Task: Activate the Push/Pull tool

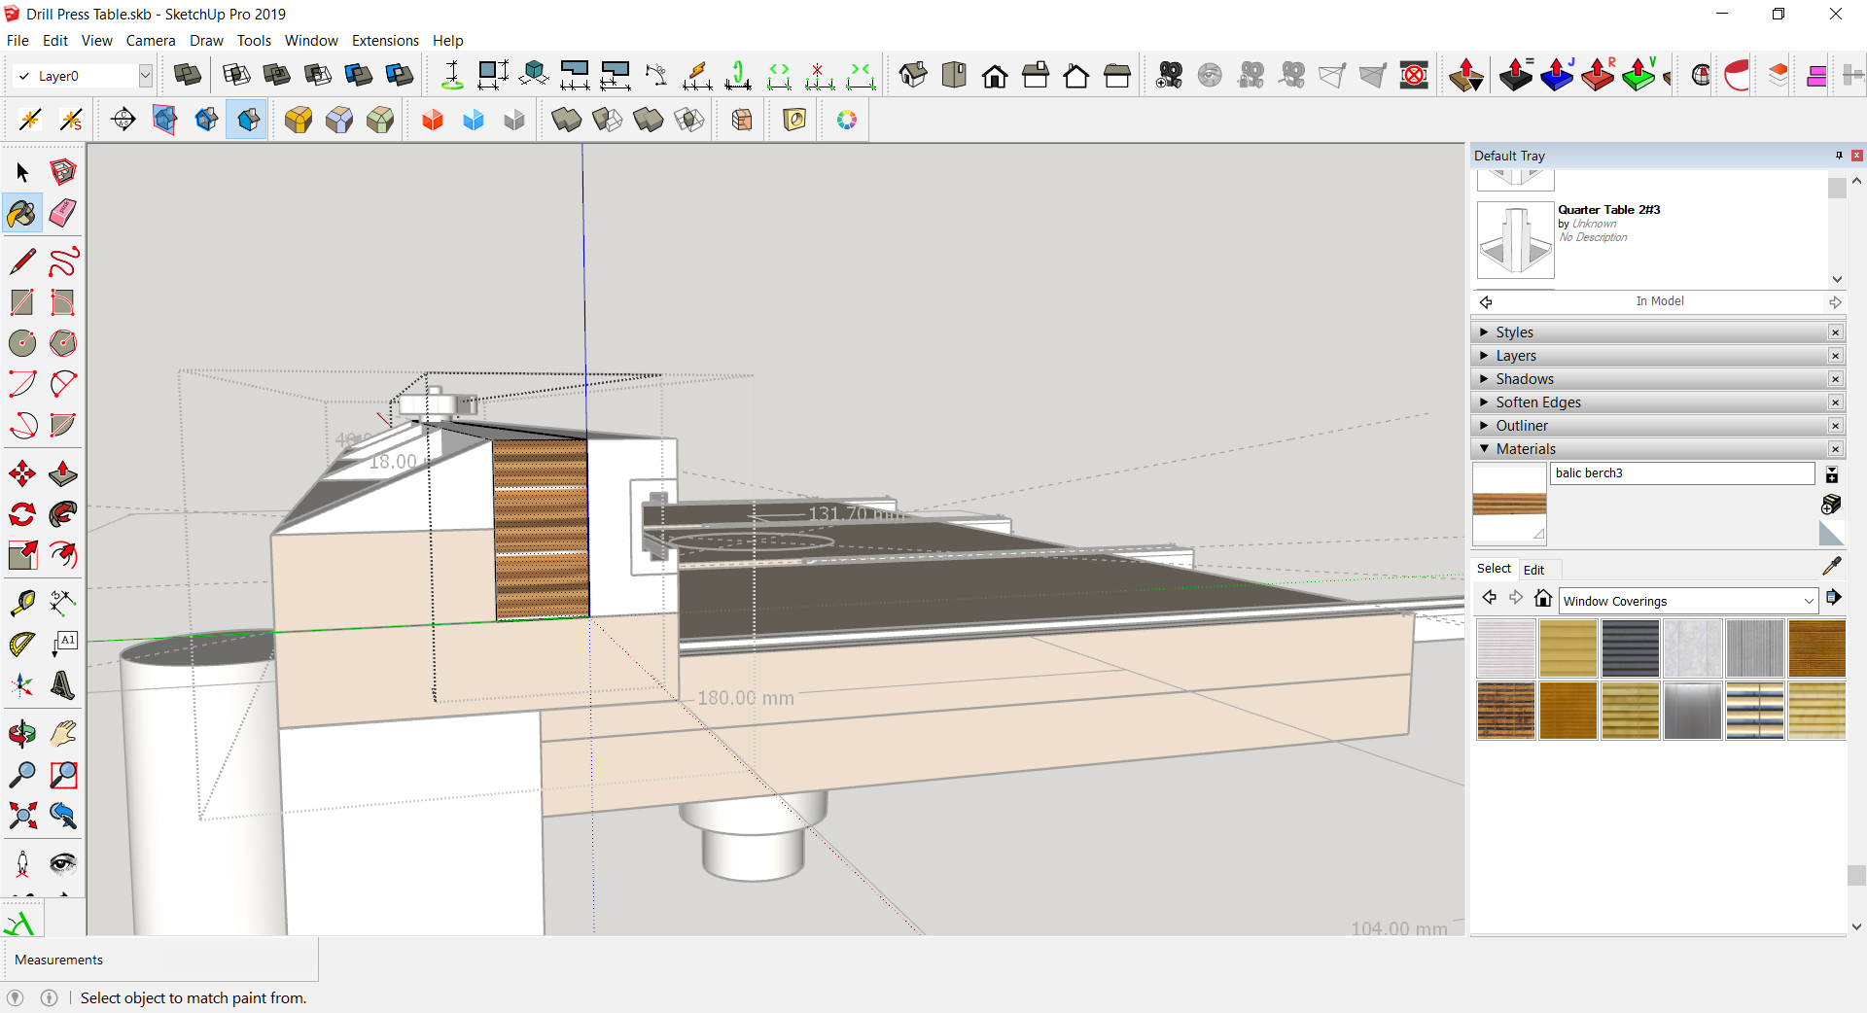Action: coord(63,473)
